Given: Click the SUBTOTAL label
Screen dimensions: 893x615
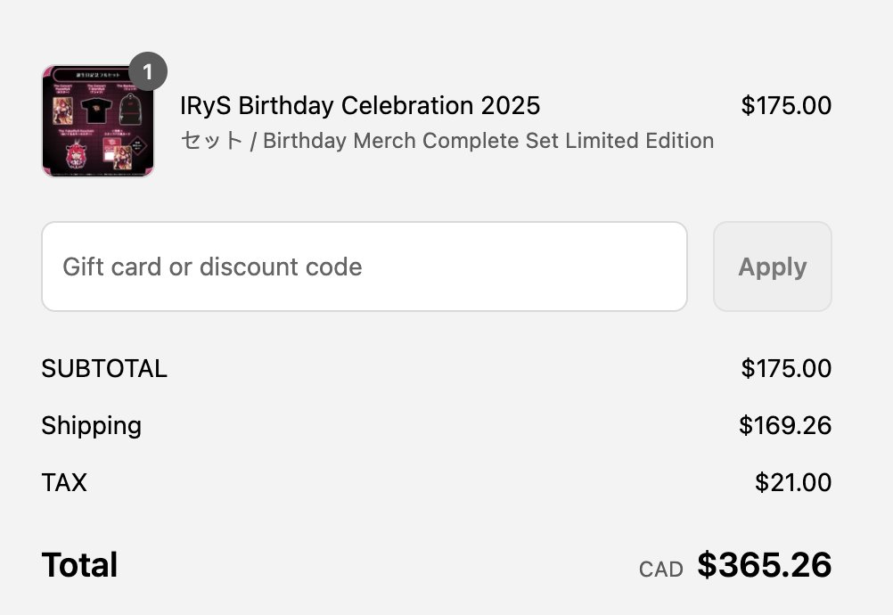Looking at the screenshot, I should [x=104, y=369].
